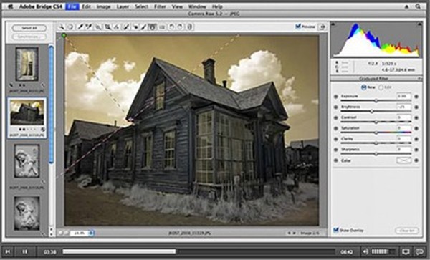Click the minus button left of Saturation
The image size is (430, 260).
pos(336,128)
